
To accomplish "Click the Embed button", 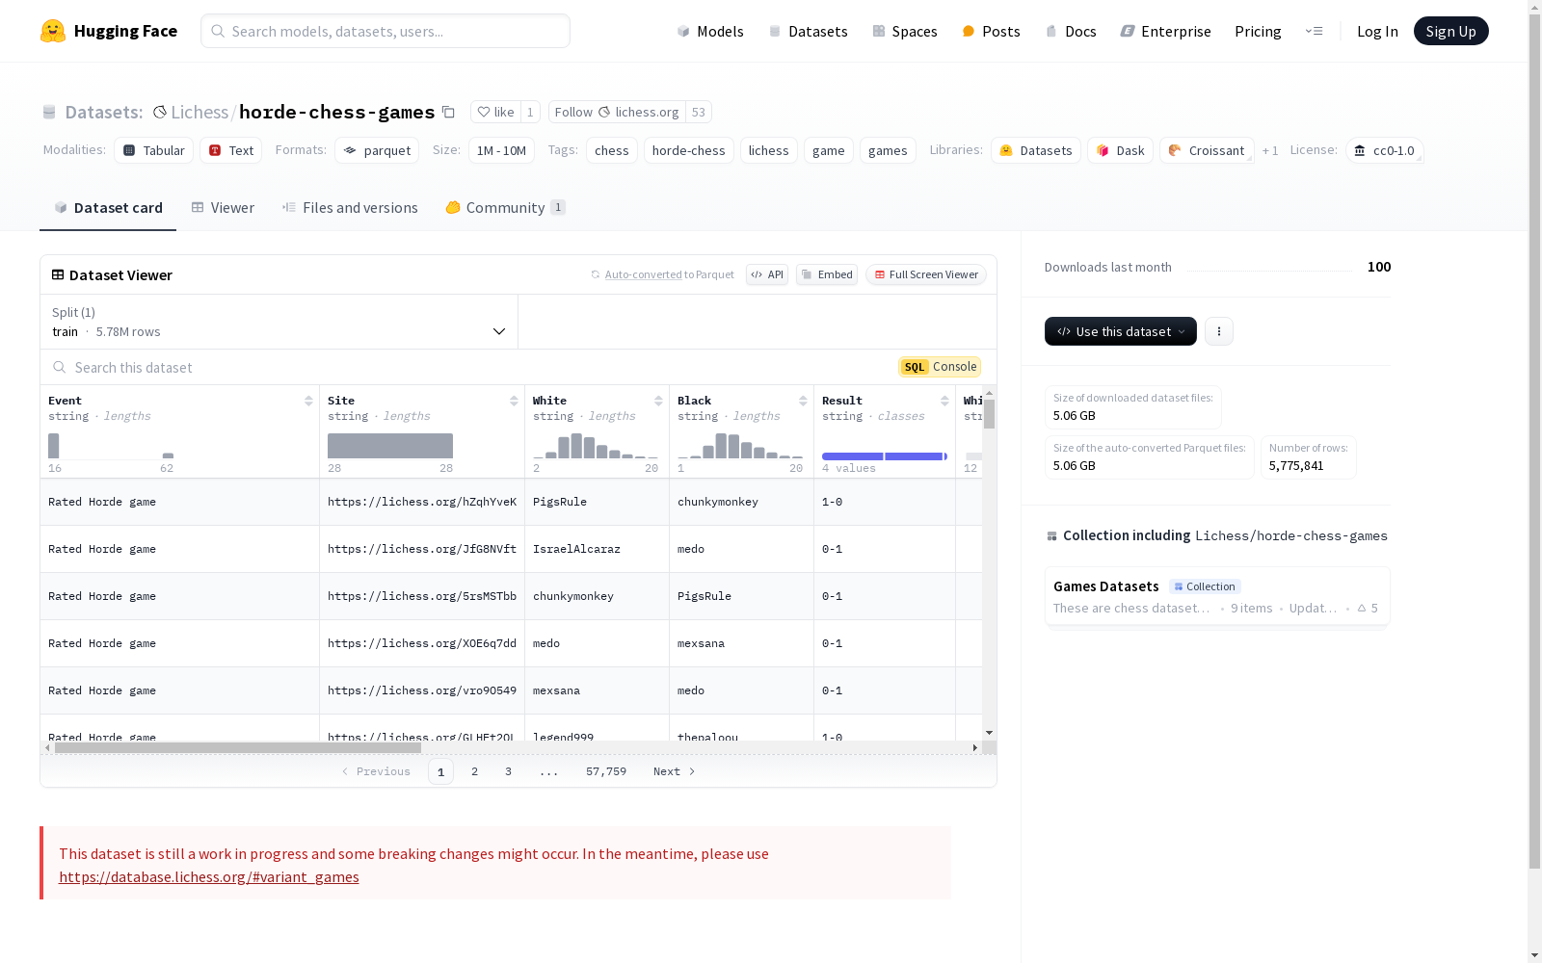I will pos(827,274).
